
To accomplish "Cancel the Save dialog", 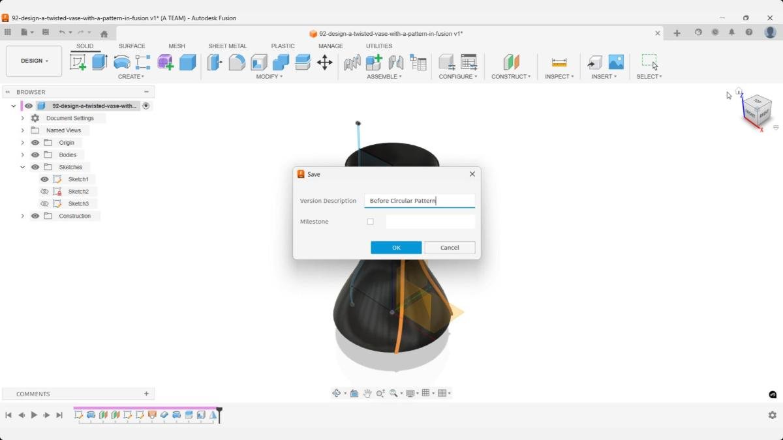I will (450, 248).
